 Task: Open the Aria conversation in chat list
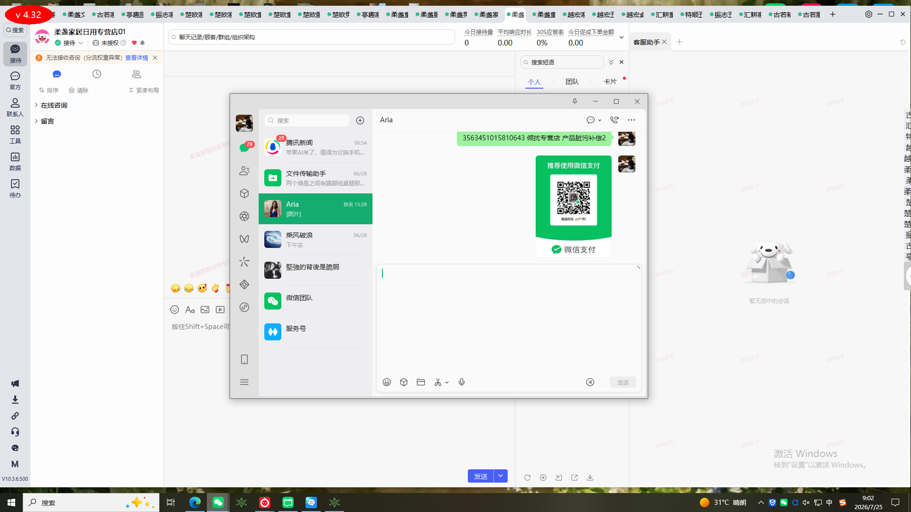[316, 209]
